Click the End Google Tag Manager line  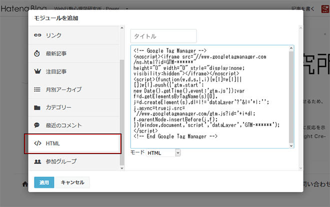point(175,136)
